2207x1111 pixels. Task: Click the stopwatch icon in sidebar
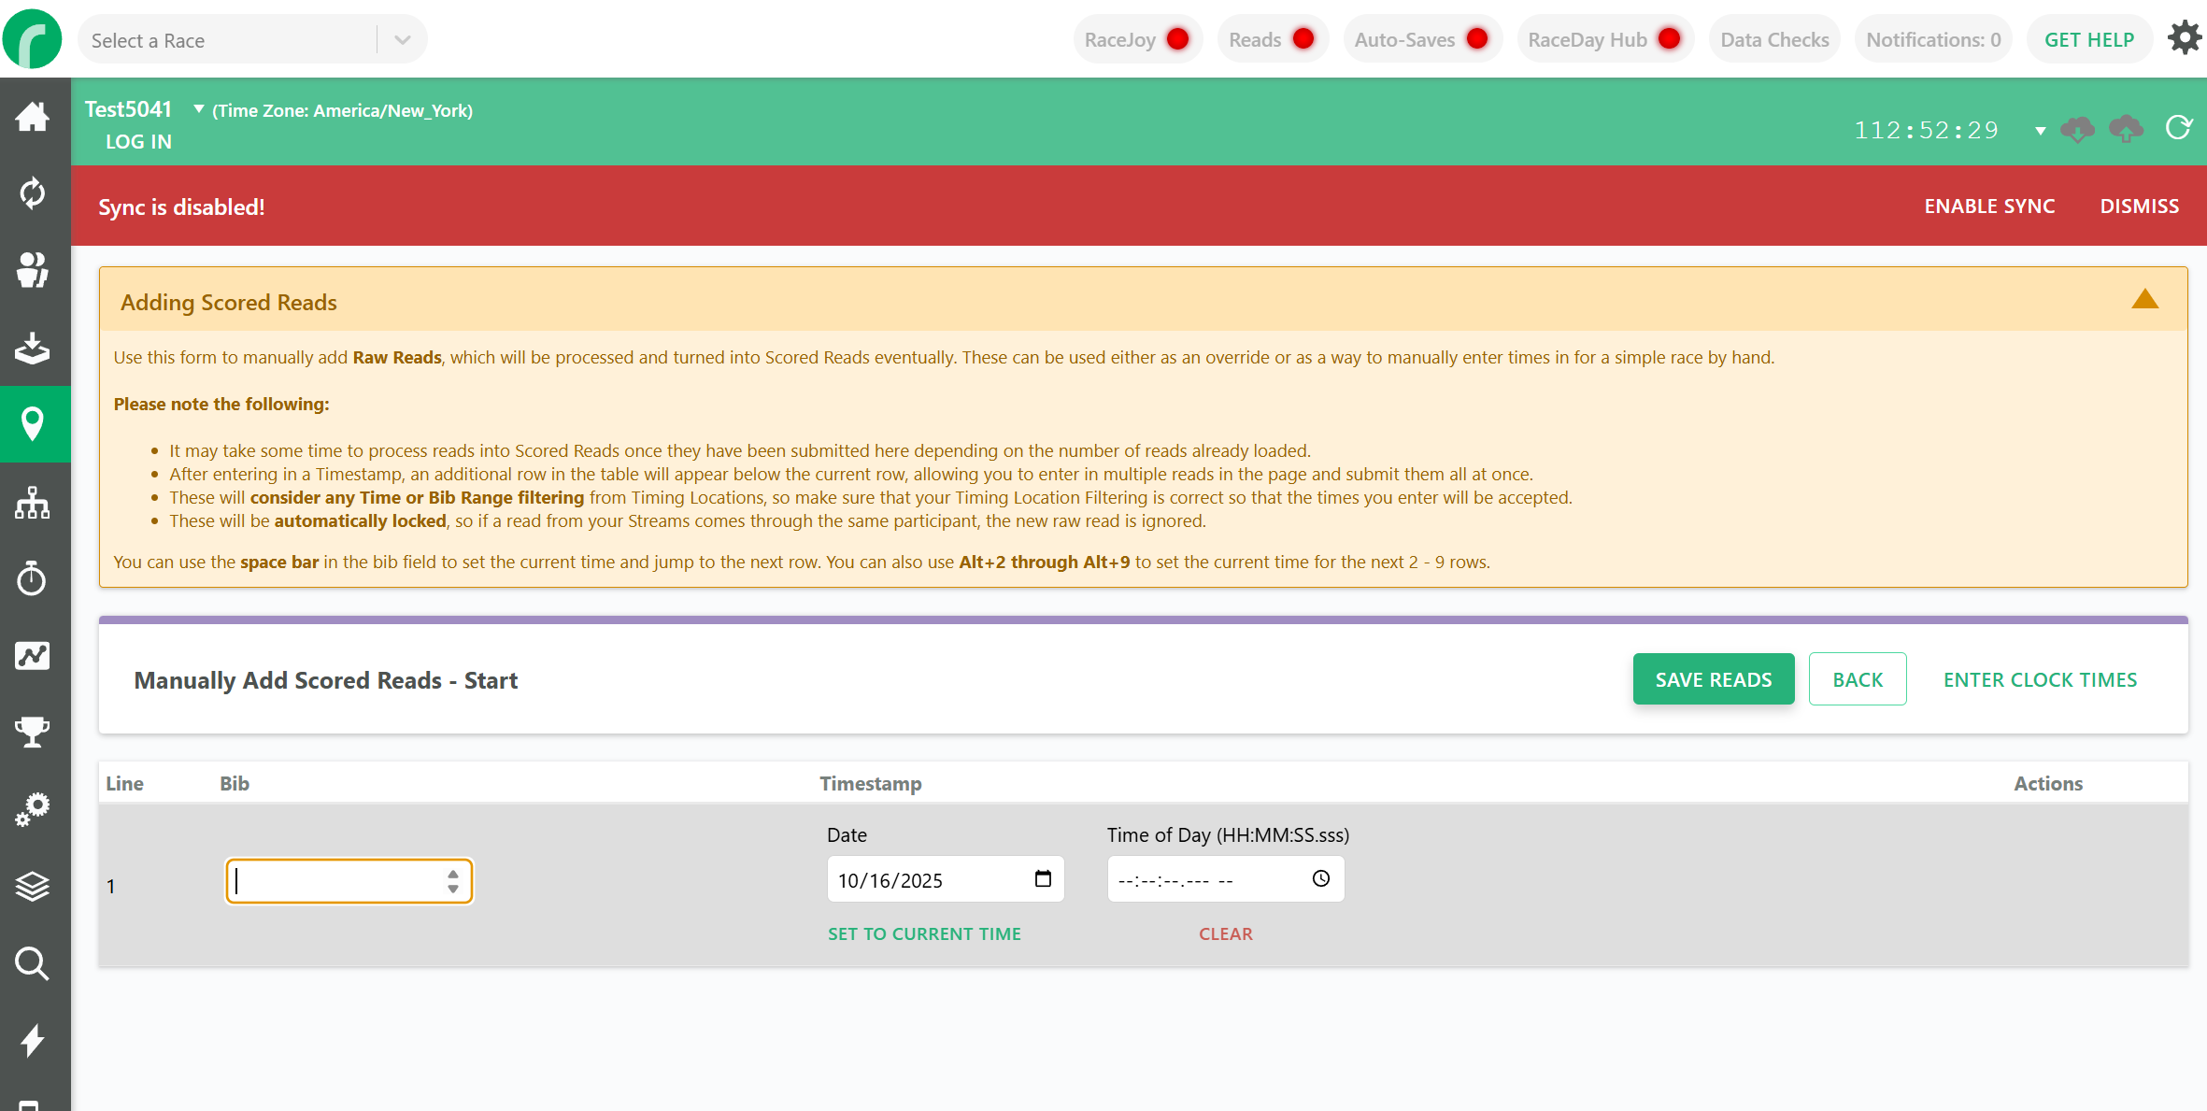(33, 578)
